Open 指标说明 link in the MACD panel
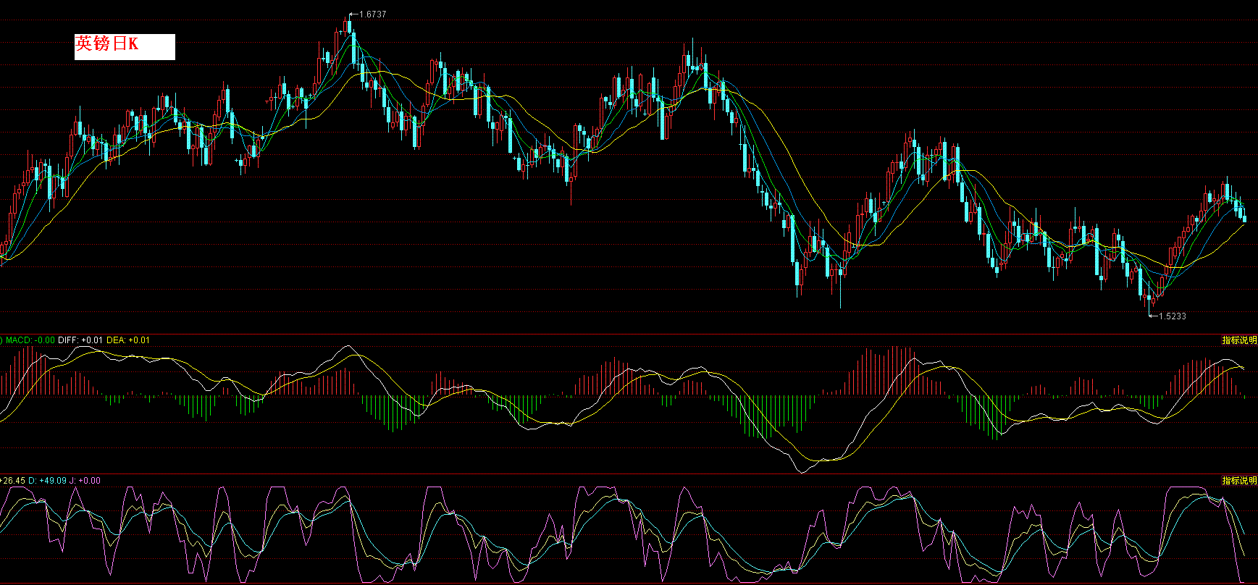The width and height of the screenshot is (1258, 585). point(1239,340)
